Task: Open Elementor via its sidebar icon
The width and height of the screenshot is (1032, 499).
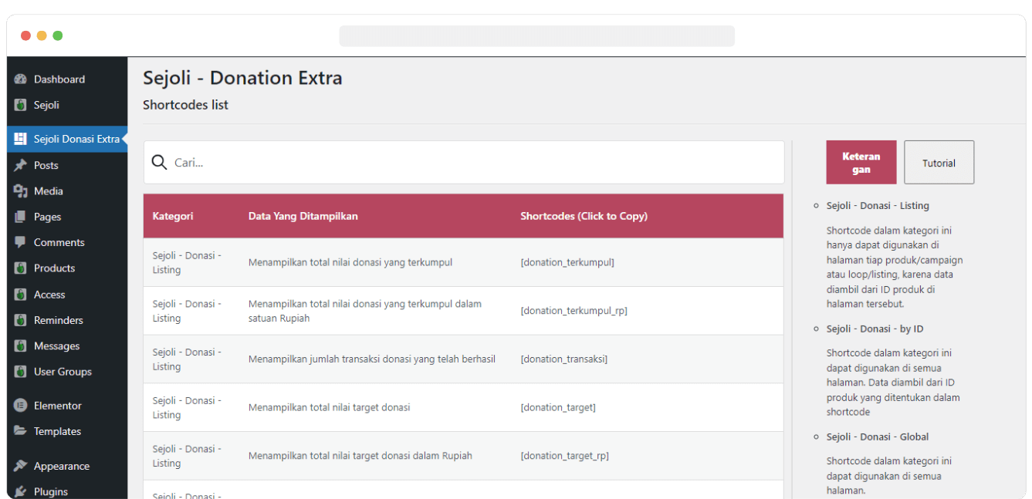Action: [20, 405]
